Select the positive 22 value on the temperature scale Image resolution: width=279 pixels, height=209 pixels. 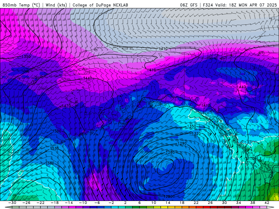[196, 203]
